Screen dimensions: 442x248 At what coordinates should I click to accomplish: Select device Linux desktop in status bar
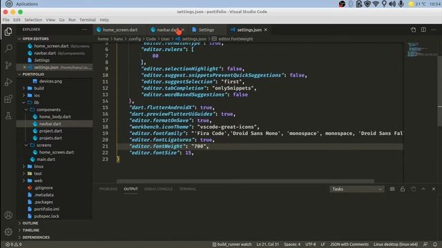point(396,245)
